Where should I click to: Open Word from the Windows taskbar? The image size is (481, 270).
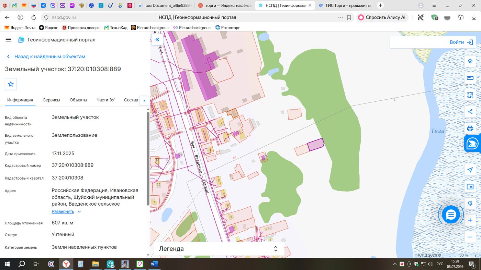(154, 264)
